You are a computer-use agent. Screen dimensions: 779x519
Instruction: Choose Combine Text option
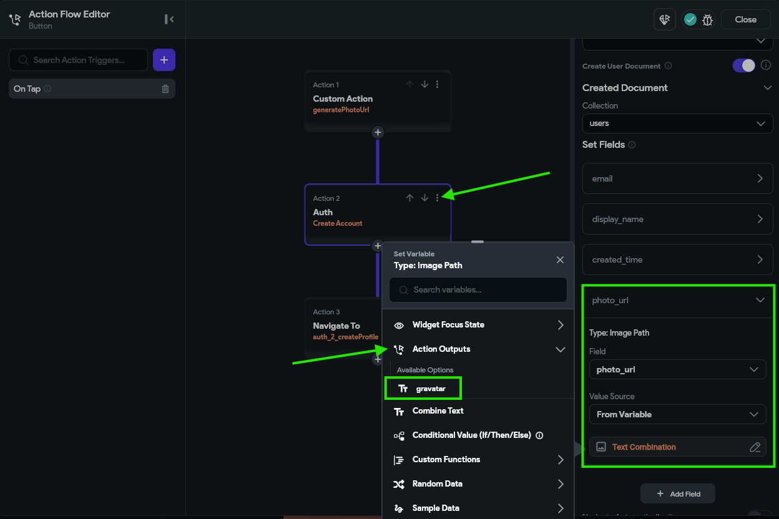[478, 411]
